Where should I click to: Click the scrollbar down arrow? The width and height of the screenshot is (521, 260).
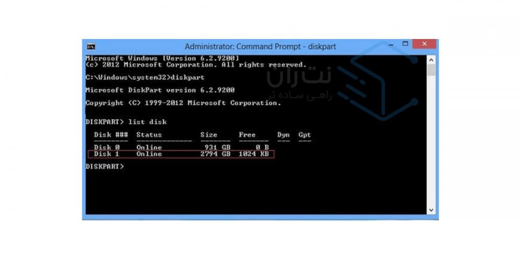coord(431,210)
